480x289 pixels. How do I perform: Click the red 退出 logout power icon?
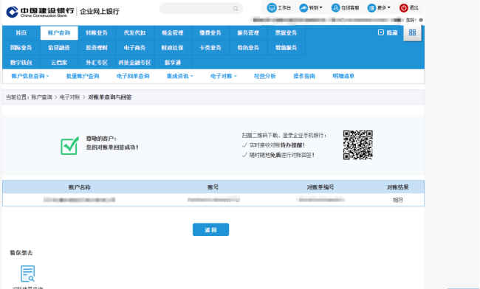coord(403,8)
